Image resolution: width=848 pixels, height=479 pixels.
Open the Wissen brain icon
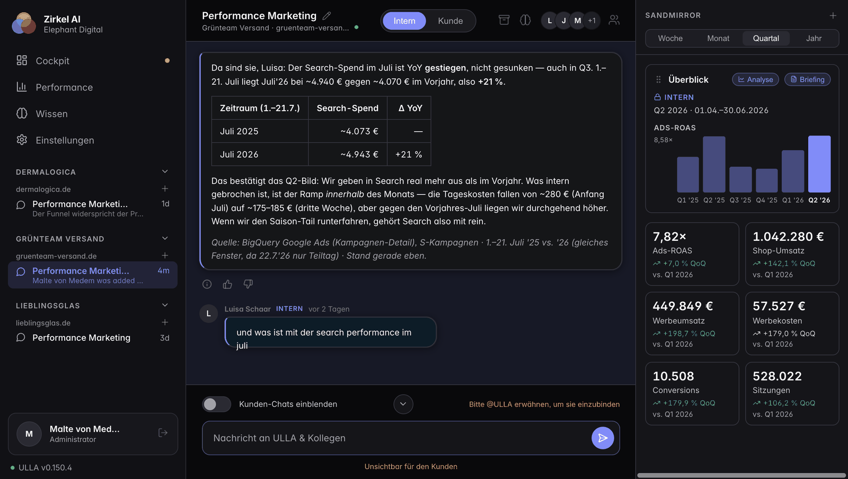pyautogui.click(x=22, y=113)
